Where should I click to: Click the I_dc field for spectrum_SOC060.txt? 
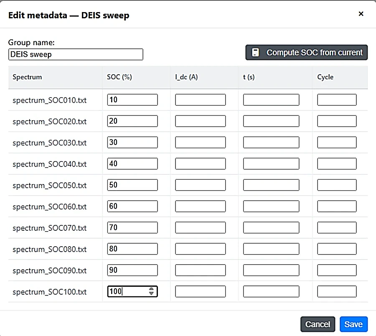pos(201,206)
